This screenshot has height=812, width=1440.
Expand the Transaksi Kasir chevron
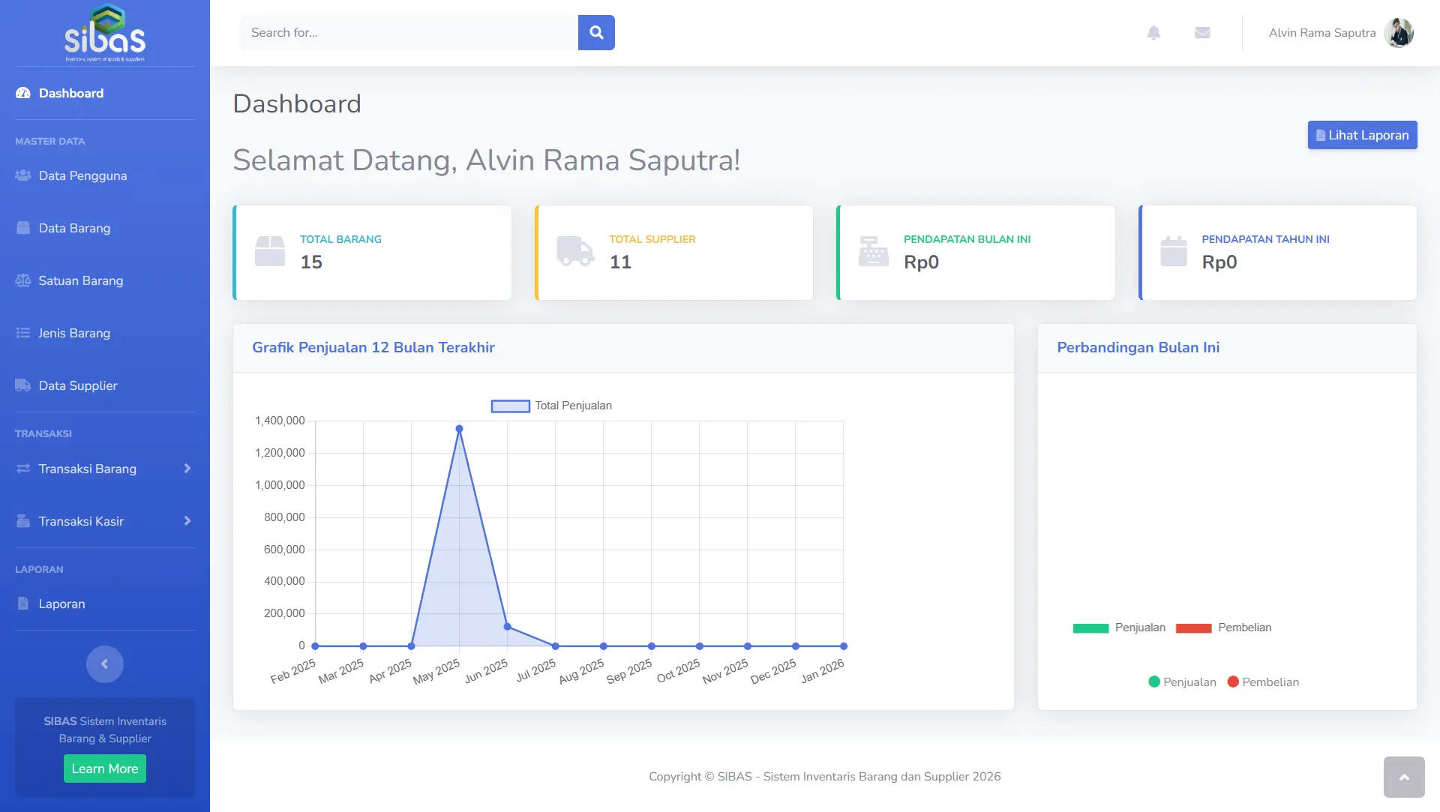click(x=187, y=521)
